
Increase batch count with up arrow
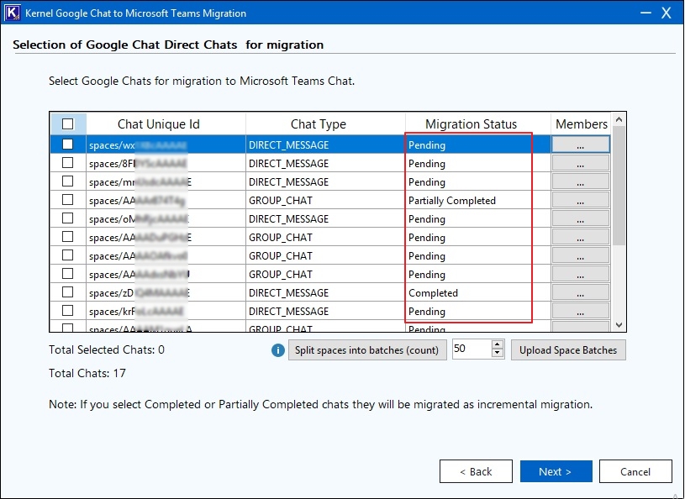497,345
